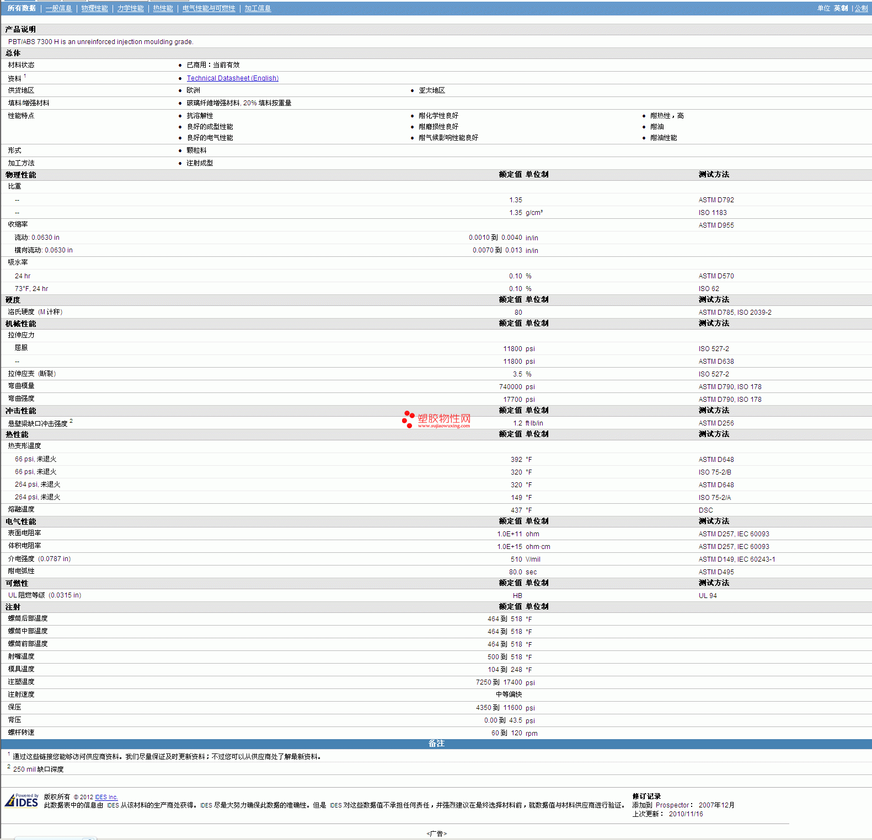Click the ASTM D955 test method
Image resolution: width=872 pixels, height=840 pixels.
pyautogui.click(x=716, y=225)
